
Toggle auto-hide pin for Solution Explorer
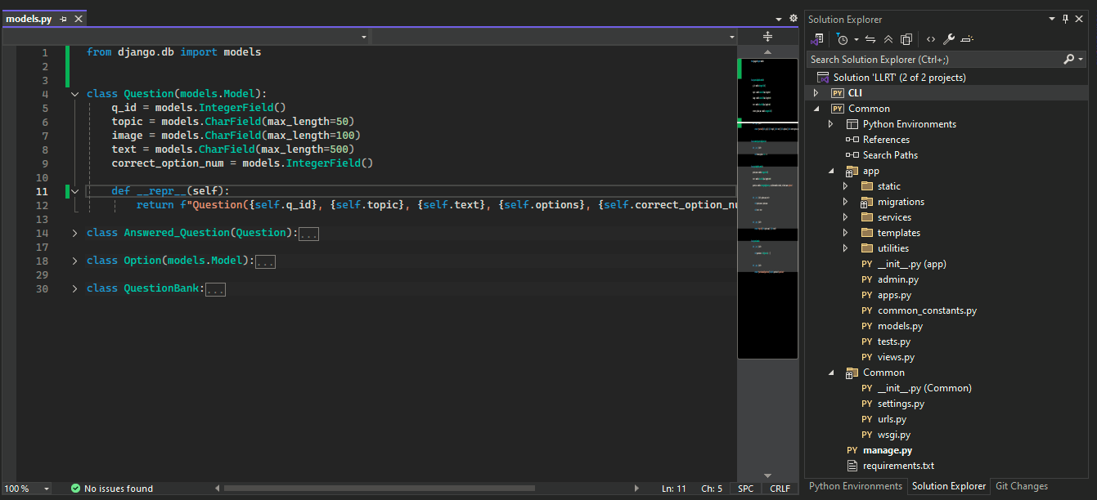tap(1065, 19)
